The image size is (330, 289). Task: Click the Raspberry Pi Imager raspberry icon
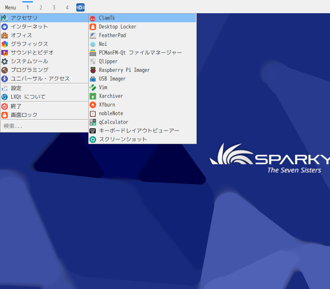pyautogui.click(x=93, y=70)
